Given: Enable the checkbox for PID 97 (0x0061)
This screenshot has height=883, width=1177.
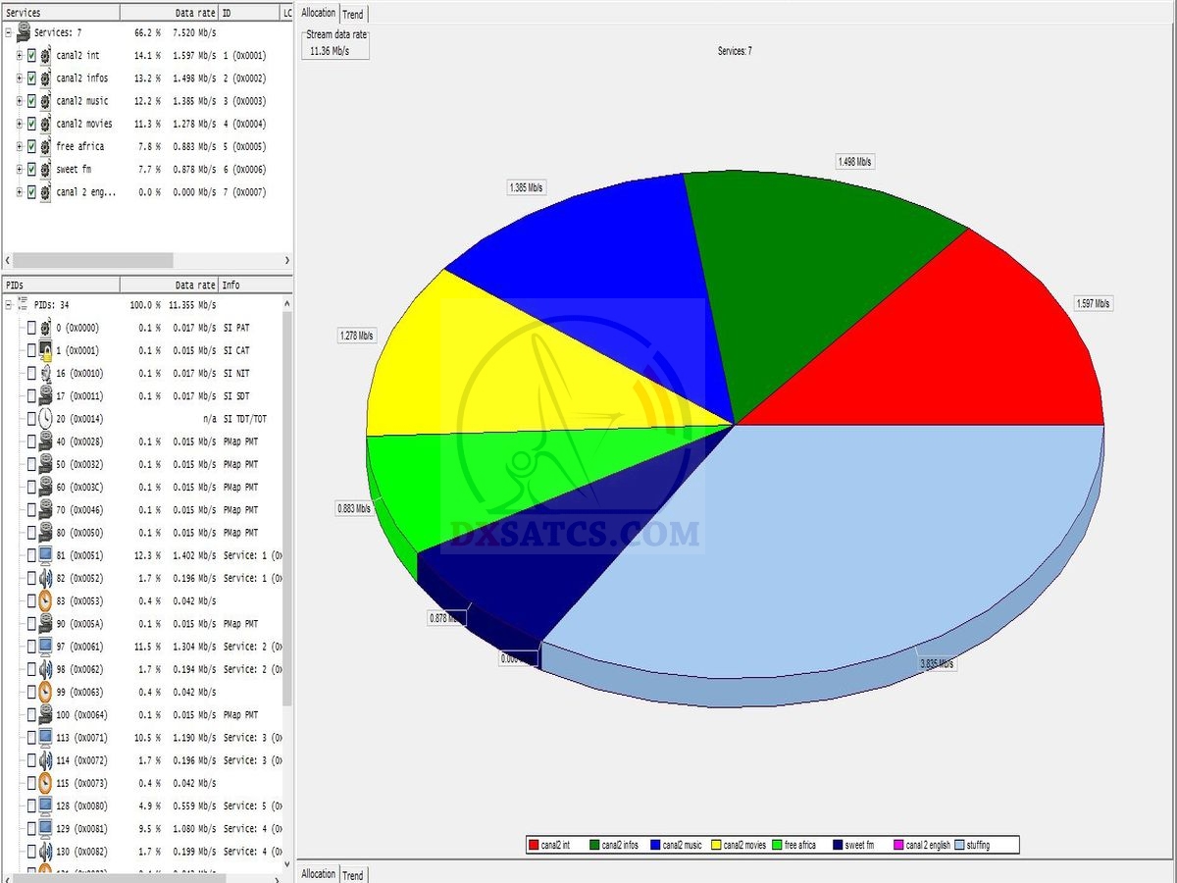Looking at the screenshot, I should pyautogui.click(x=31, y=648).
